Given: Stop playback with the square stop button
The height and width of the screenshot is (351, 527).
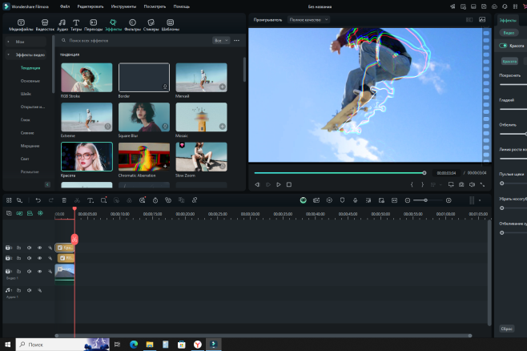Looking at the screenshot, I should pos(289,184).
